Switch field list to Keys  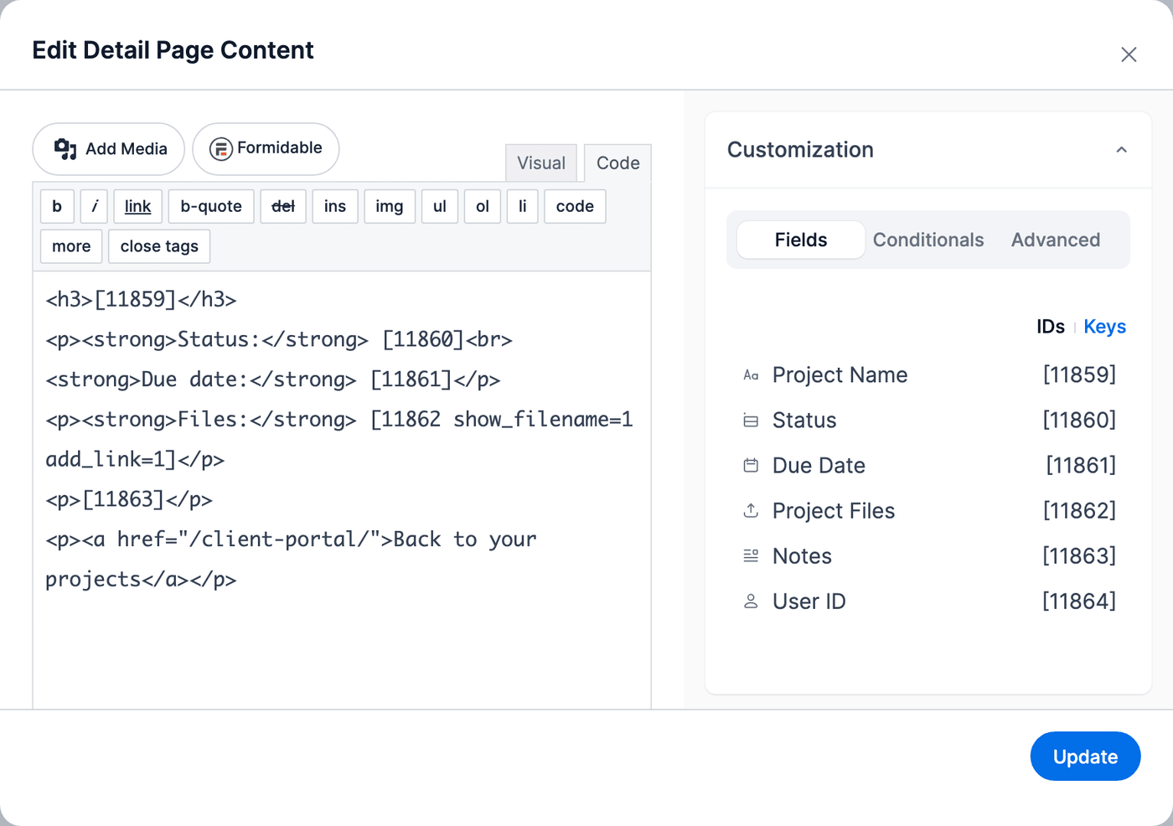[x=1104, y=327]
